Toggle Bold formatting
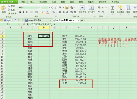Screen dimensions: 137x99 coord(20,12)
